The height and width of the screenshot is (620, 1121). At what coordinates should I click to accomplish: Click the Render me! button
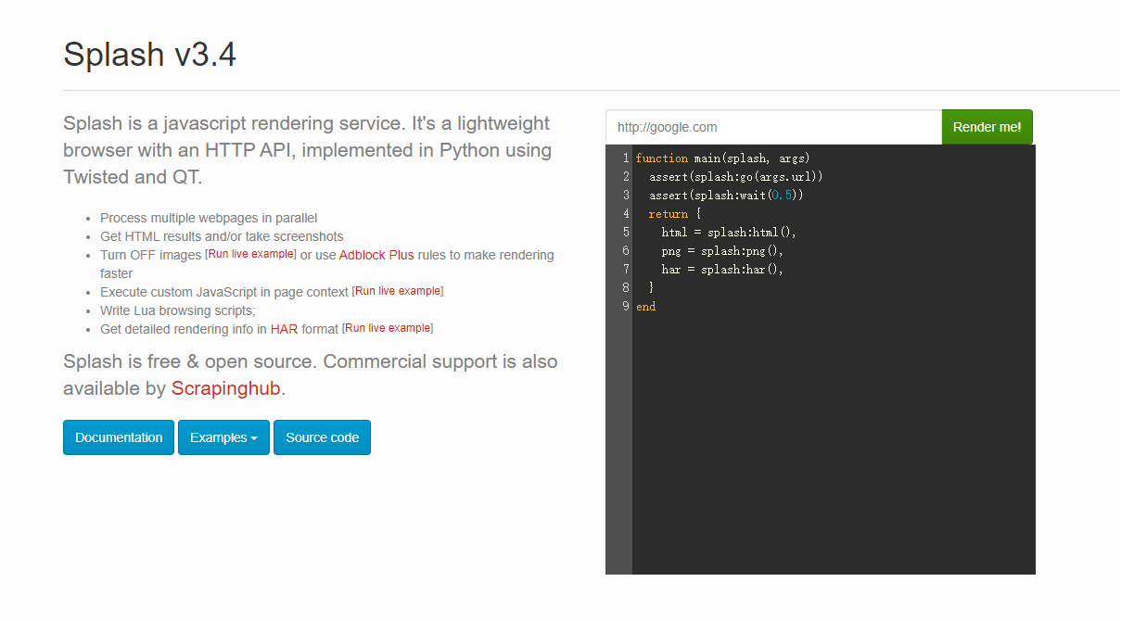click(x=987, y=127)
